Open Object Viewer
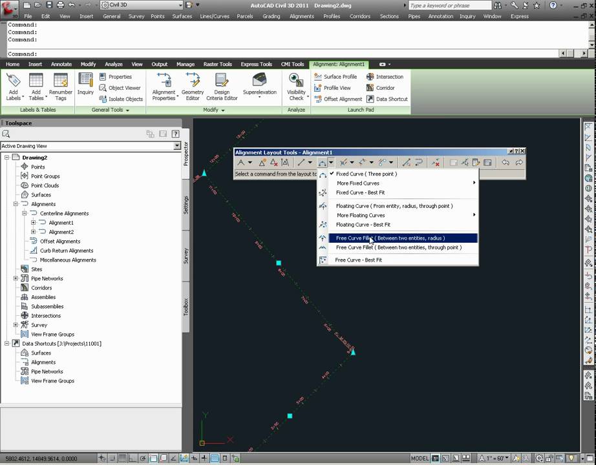This screenshot has width=596, height=465. click(x=120, y=88)
